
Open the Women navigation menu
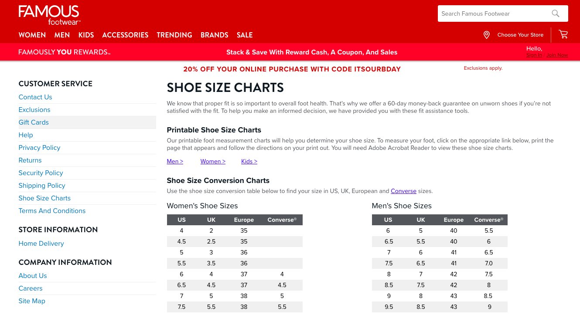32,35
